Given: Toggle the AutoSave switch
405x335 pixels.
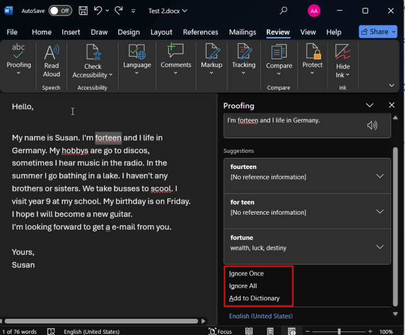Looking at the screenshot, I should tap(60, 10).
